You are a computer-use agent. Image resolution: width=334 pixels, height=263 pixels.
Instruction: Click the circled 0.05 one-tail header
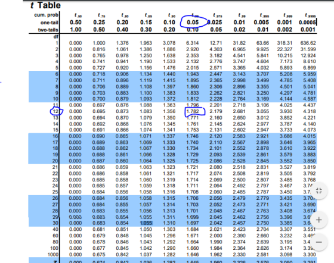tap(193, 22)
